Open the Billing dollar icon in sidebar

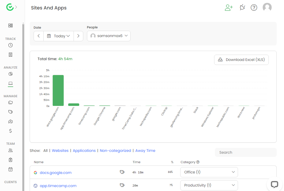click(11, 131)
